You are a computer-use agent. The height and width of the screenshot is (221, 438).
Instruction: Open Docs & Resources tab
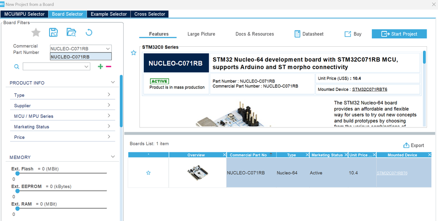point(254,34)
